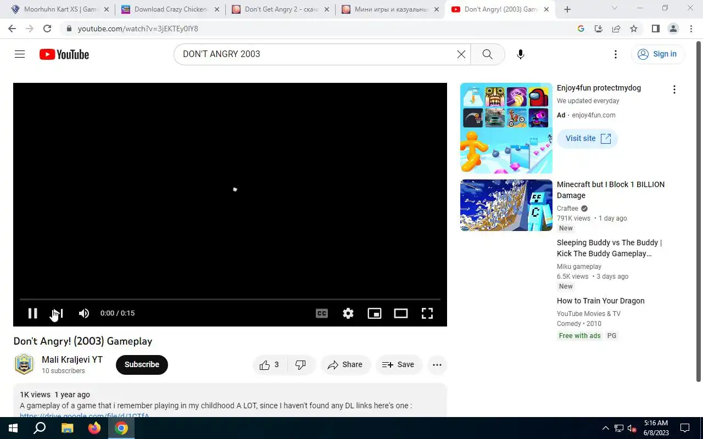Viewport: 703px width, 439px height.
Task: Show hidden system tray icons
Action: click(606, 428)
